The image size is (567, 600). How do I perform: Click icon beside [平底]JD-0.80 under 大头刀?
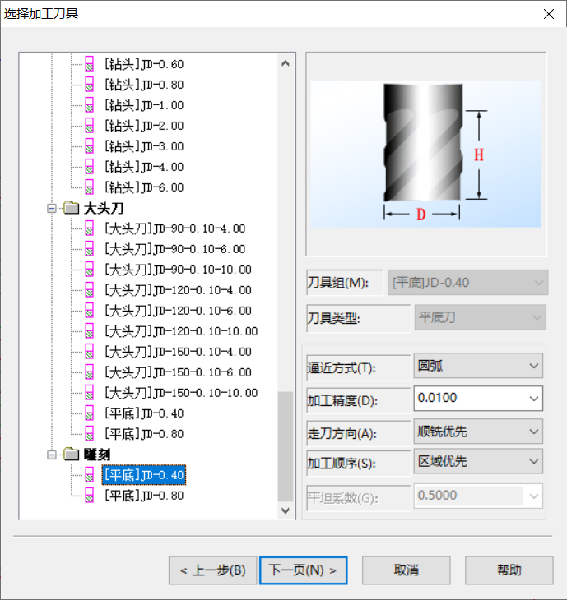coord(89,434)
